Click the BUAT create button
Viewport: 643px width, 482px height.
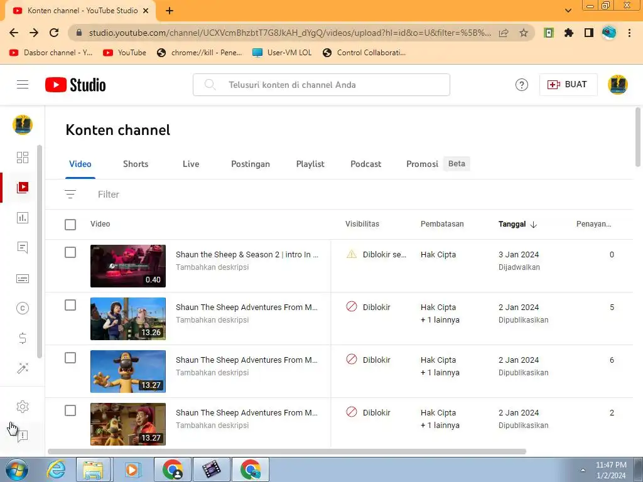pos(568,85)
